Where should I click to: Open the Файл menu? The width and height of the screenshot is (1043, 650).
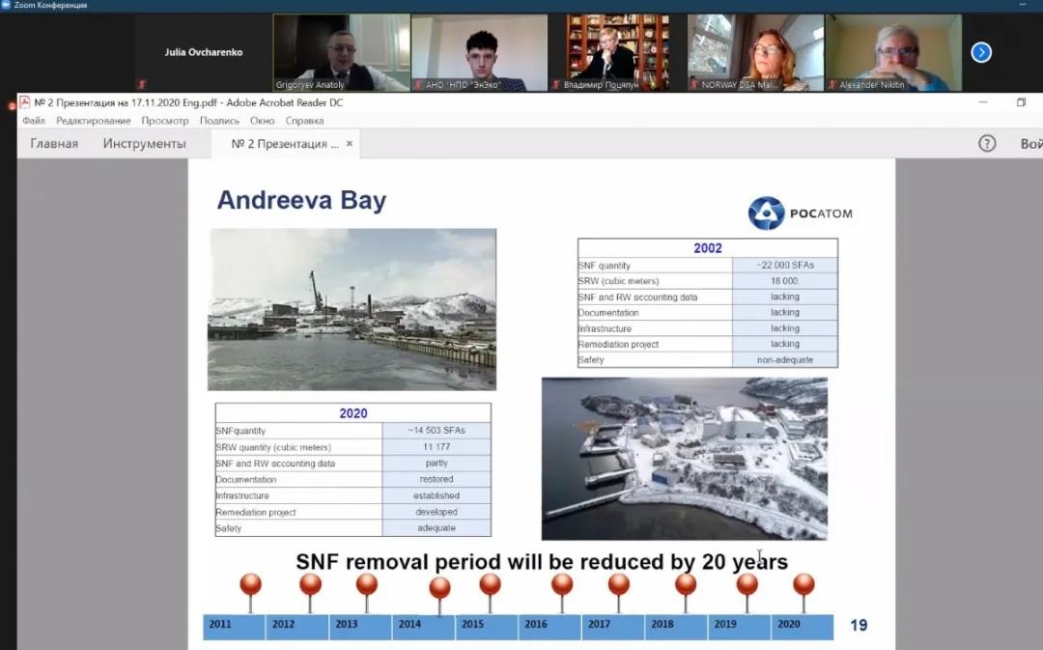point(34,121)
